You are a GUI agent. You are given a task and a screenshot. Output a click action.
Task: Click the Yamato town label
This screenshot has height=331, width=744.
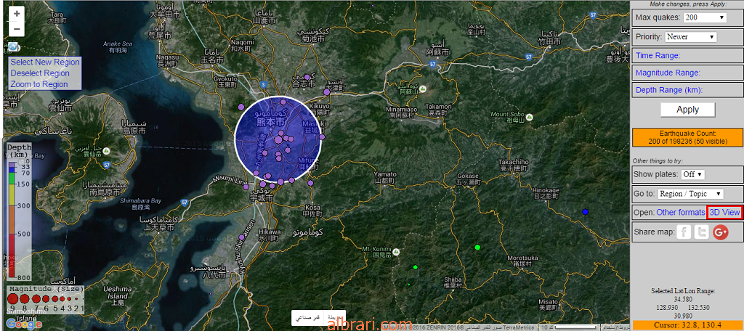[x=384, y=177]
